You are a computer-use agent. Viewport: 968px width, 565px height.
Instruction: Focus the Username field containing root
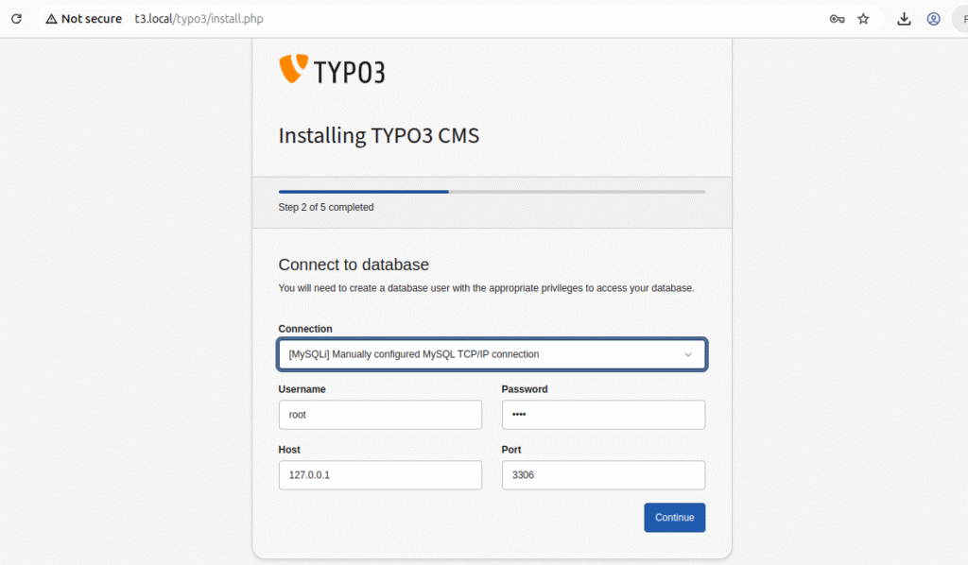point(380,415)
